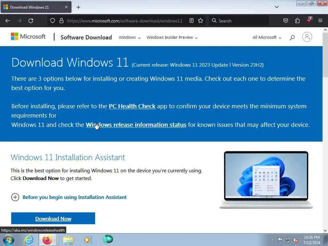Viewport: 328px width, 246px height.
Task: Click the page scrollbar up arrow
Action: click(x=325, y=30)
